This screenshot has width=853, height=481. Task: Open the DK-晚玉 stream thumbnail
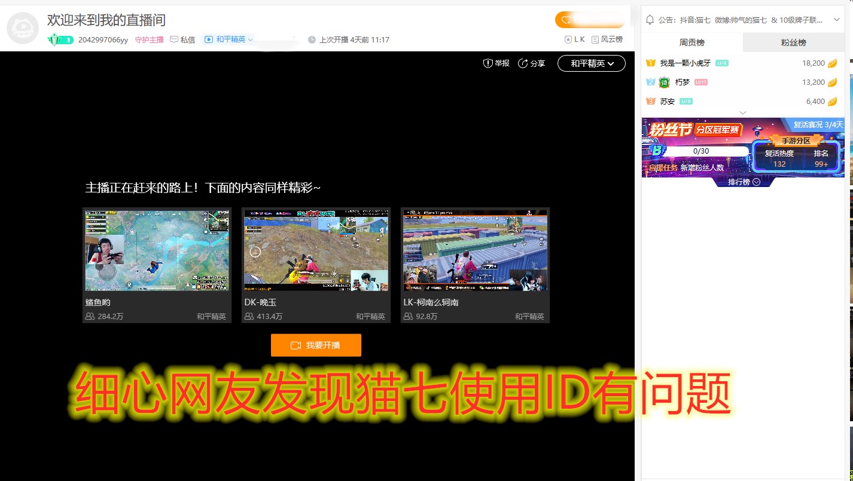coord(316,250)
